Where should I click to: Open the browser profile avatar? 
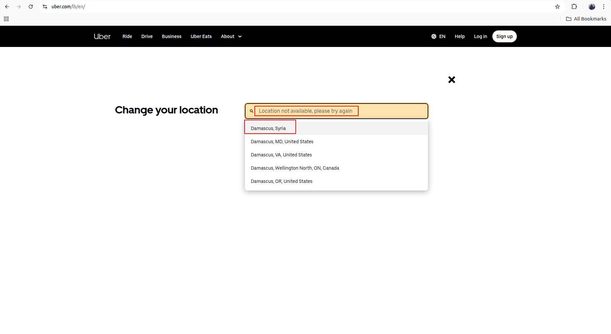click(x=592, y=7)
